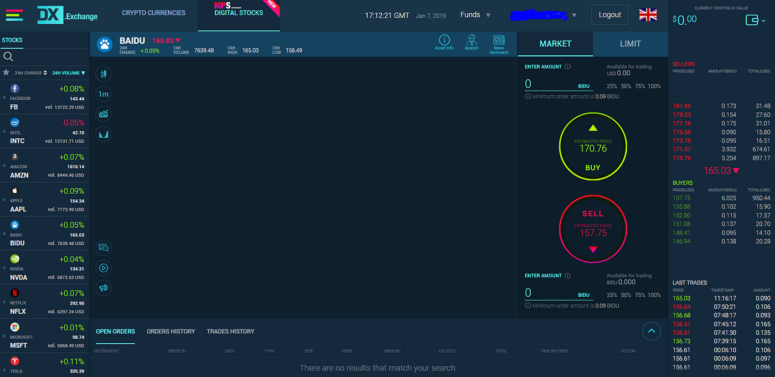Click buyer price 155.88 in order book
This screenshot has width=775, height=377.
[681, 206]
